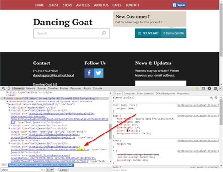
Task: Open the Properties sidebar tab
Action: (x=183, y=94)
